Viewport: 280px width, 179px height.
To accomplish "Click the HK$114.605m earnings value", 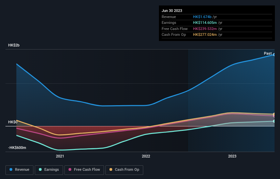I will pyautogui.click(x=205, y=23).
